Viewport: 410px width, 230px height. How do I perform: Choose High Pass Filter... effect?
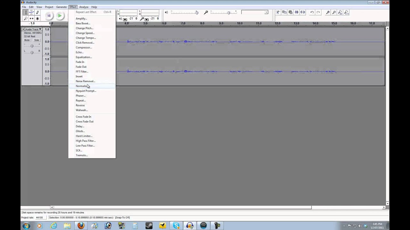coord(92,141)
